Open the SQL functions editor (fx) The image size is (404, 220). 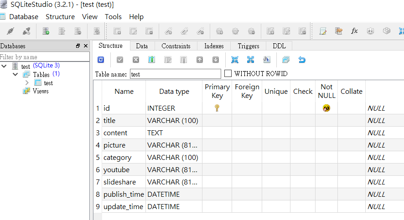[x=355, y=31]
